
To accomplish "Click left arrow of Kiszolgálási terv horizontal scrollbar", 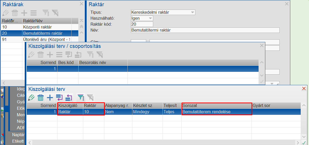I will (29, 142).
